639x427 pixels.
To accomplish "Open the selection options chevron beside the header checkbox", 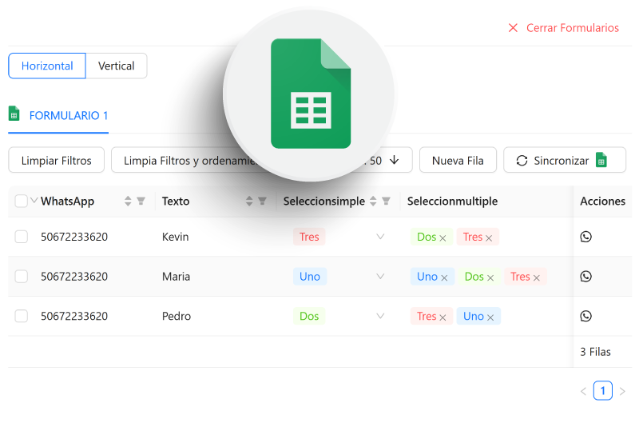I will [34, 200].
